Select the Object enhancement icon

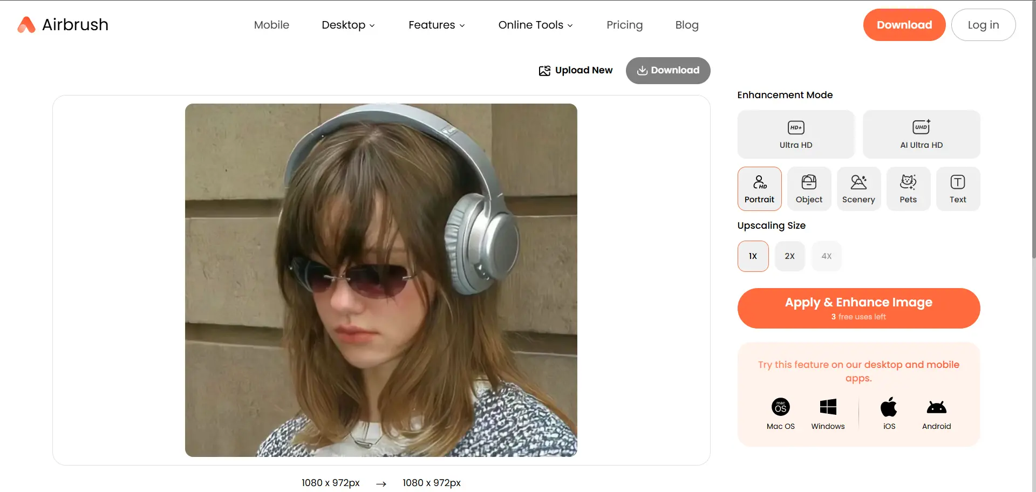click(809, 183)
